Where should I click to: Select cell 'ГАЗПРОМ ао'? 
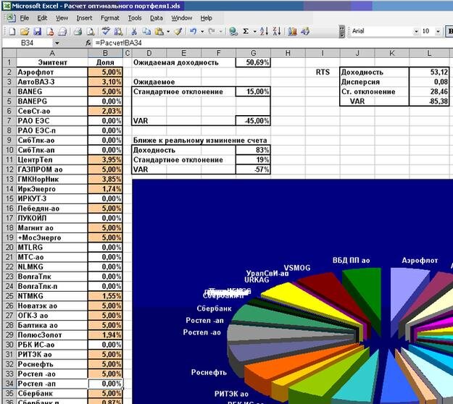(52, 169)
